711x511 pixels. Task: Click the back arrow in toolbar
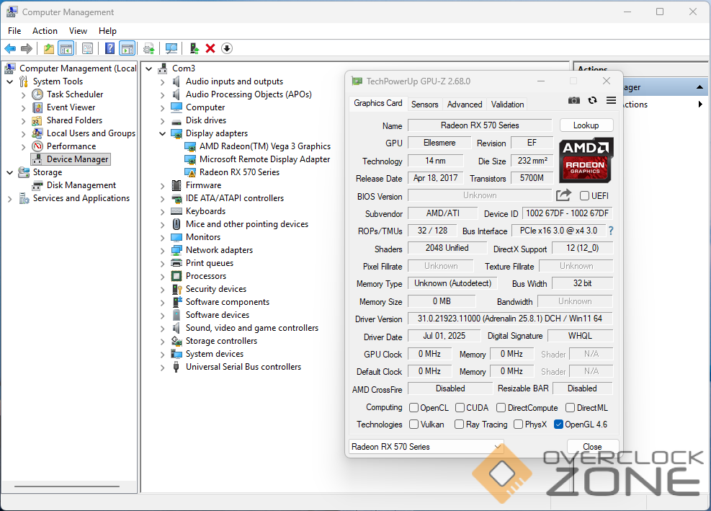click(x=10, y=48)
